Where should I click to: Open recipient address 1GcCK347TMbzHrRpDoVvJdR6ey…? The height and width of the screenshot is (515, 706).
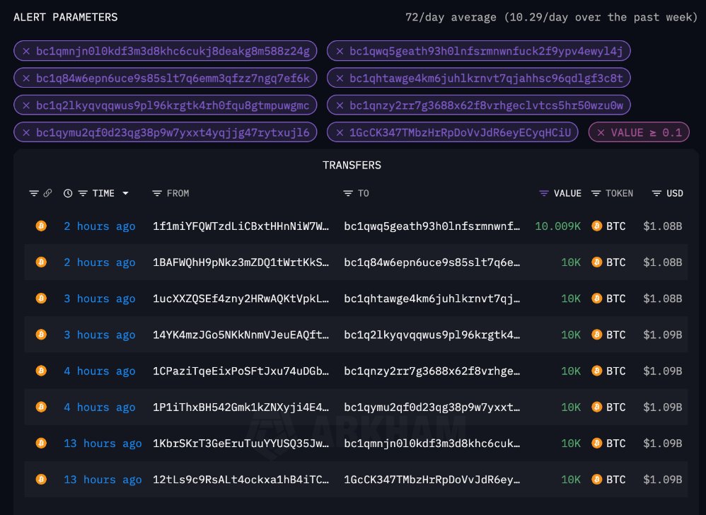432,480
